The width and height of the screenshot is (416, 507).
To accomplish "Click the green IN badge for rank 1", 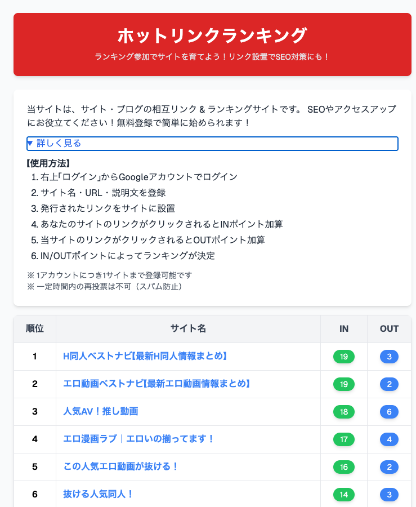I will (x=343, y=357).
